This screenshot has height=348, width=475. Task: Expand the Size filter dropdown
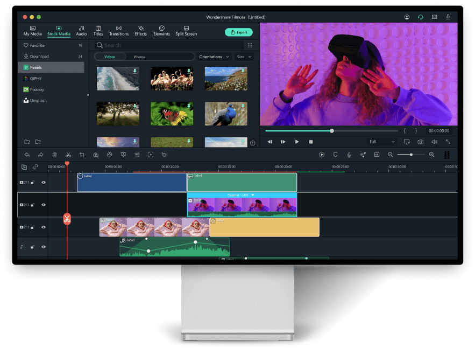(x=243, y=57)
